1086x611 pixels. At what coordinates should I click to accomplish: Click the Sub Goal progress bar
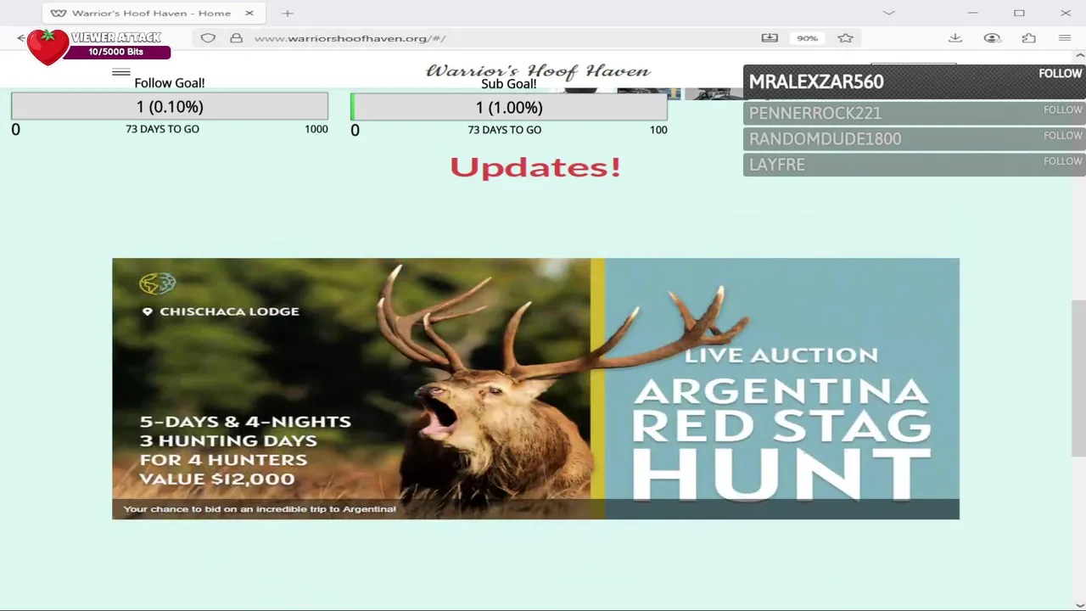tap(509, 107)
